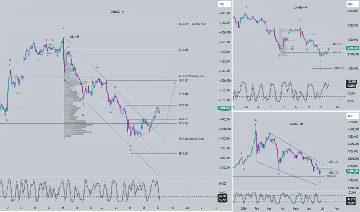
Task: Click 2026 on D1 time axis
Action: pyautogui.click(x=244, y=209)
